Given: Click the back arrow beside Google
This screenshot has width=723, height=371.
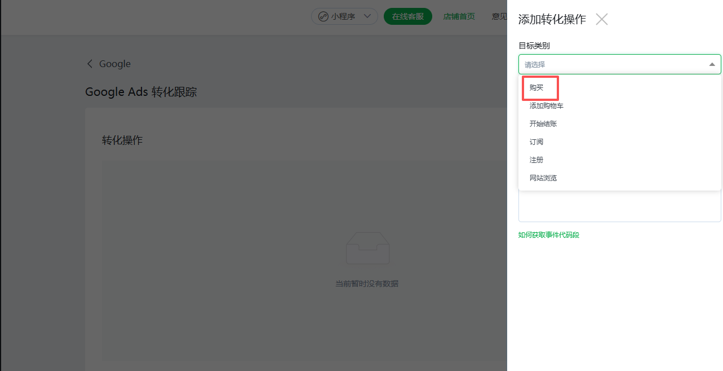Looking at the screenshot, I should point(90,64).
